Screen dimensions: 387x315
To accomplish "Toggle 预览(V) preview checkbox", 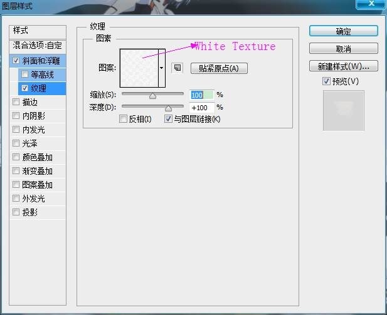I will pos(326,81).
